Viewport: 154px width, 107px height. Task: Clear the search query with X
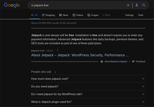[128, 5]
